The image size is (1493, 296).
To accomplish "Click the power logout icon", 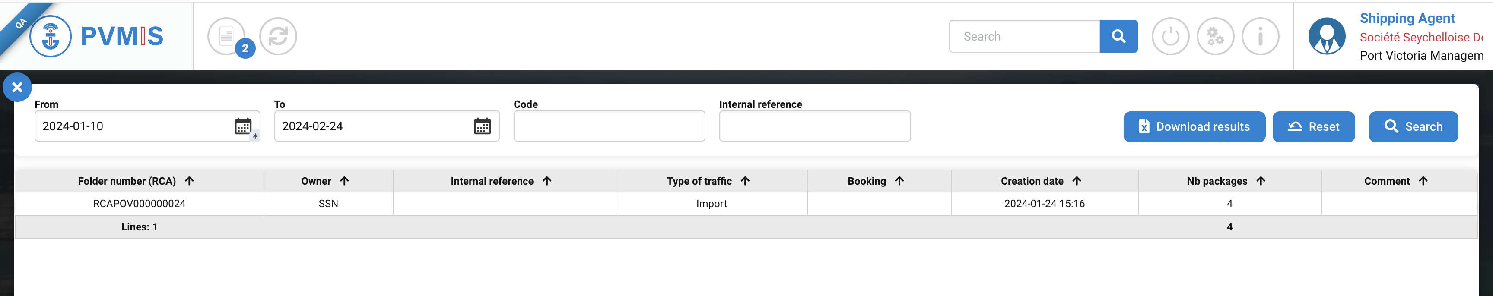I will point(1170,37).
